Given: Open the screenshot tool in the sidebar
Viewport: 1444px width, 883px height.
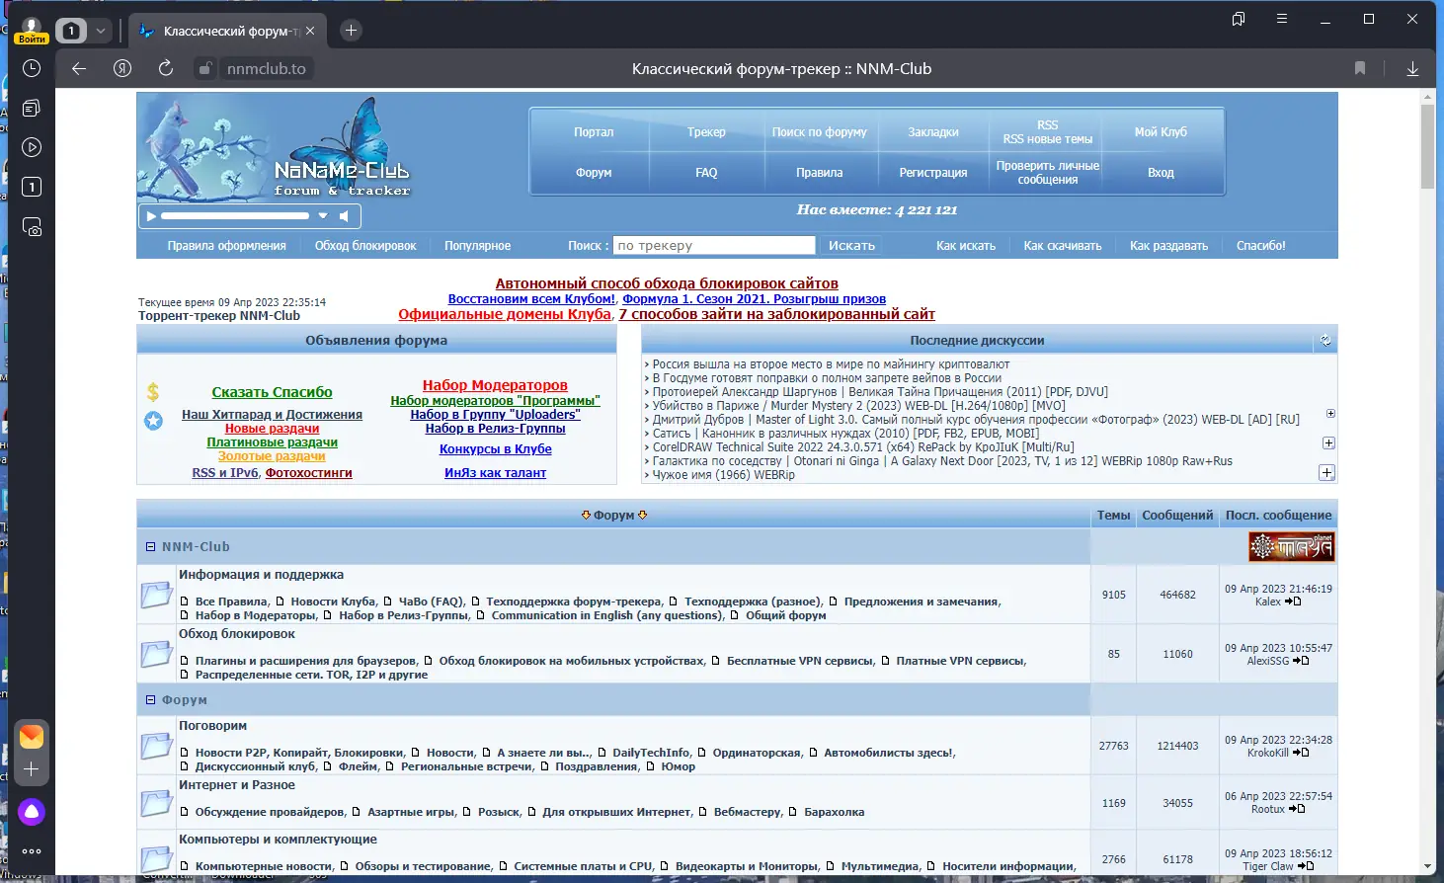Looking at the screenshot, I should pyautogui.click(x=32, y=226).
